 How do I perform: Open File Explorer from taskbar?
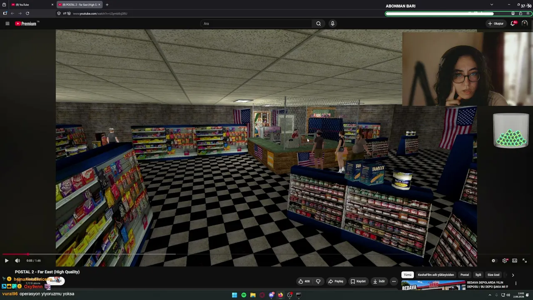tap(253, 295)
